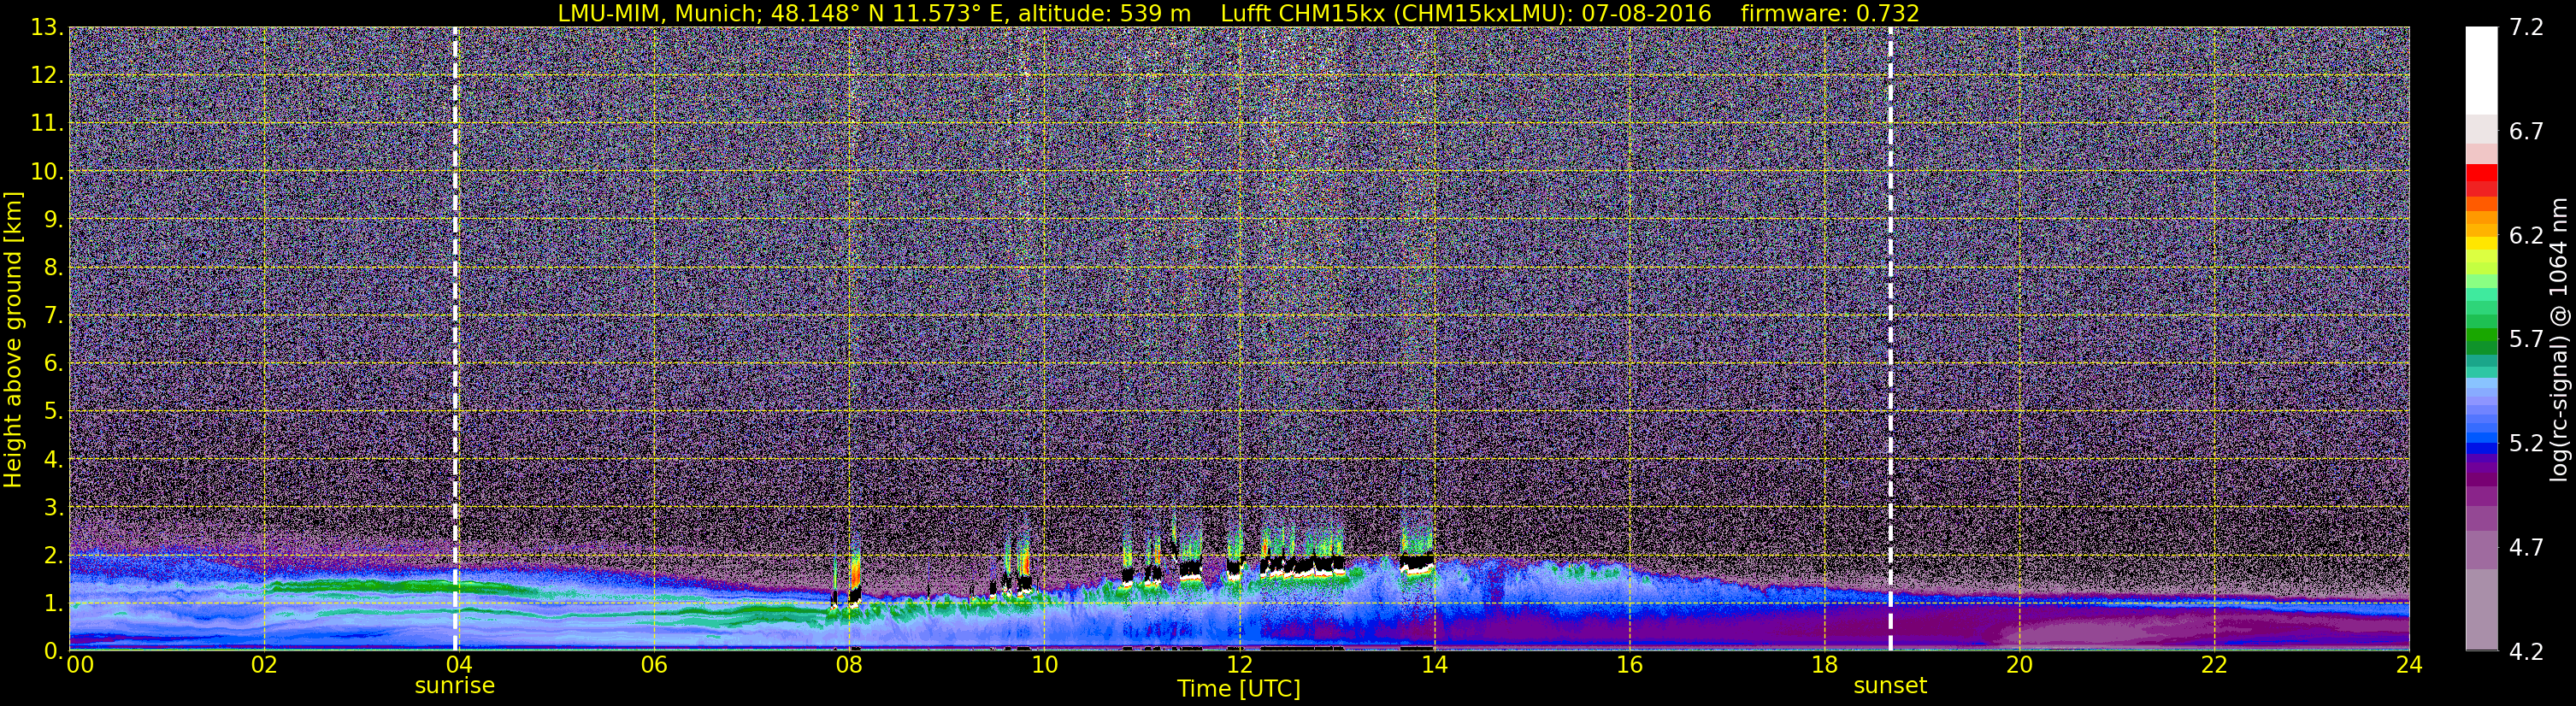Click the colorbar tick label '7.2'

2526,27
